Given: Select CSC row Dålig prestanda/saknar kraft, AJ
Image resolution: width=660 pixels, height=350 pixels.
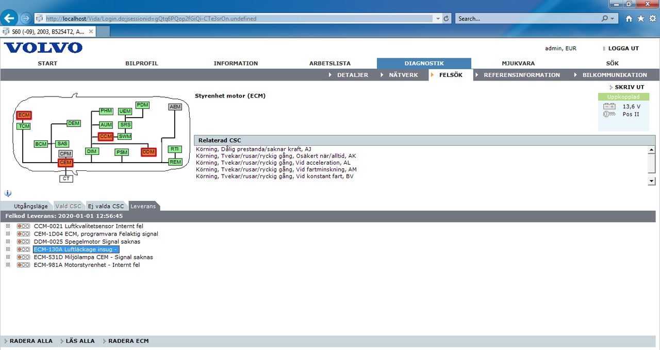Looking at the screenshot, I should coord(254,149).
